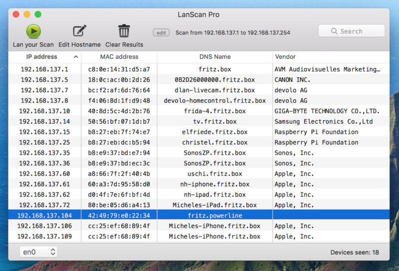Open the en0 interface dropdown
This screenshot has width=399, height=271.
click(x=38, y=252)
